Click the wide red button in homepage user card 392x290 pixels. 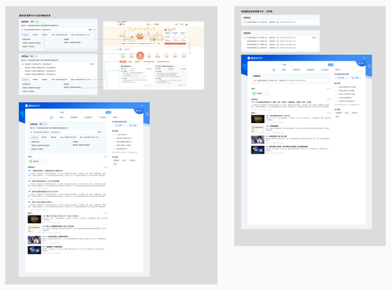tap(175, 44)
